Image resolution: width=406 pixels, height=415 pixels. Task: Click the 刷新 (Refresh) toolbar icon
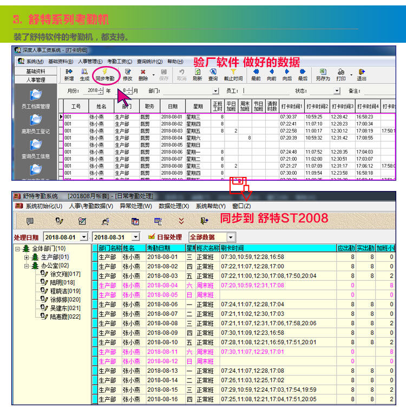click(197, 75)
